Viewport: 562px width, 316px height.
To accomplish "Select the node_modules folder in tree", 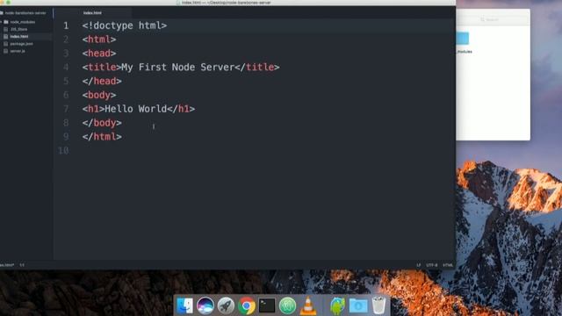I will (x=23, y=22).
